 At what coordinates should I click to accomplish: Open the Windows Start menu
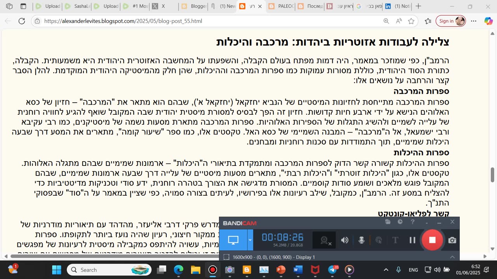pos(57,270)
